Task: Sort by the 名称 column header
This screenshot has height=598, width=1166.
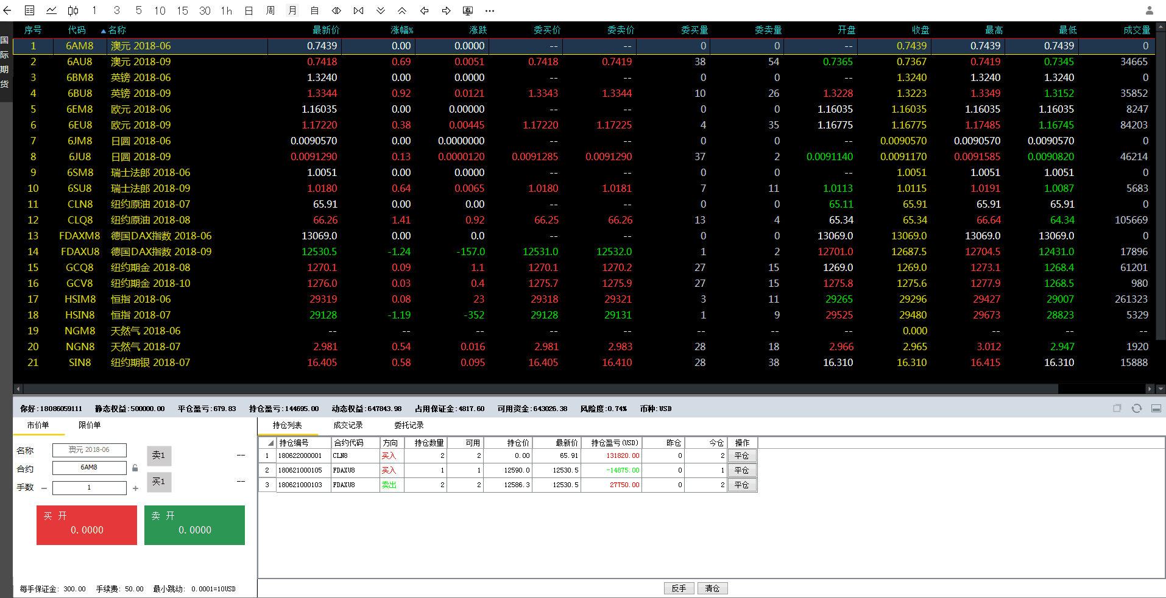Action: [117, 30]
